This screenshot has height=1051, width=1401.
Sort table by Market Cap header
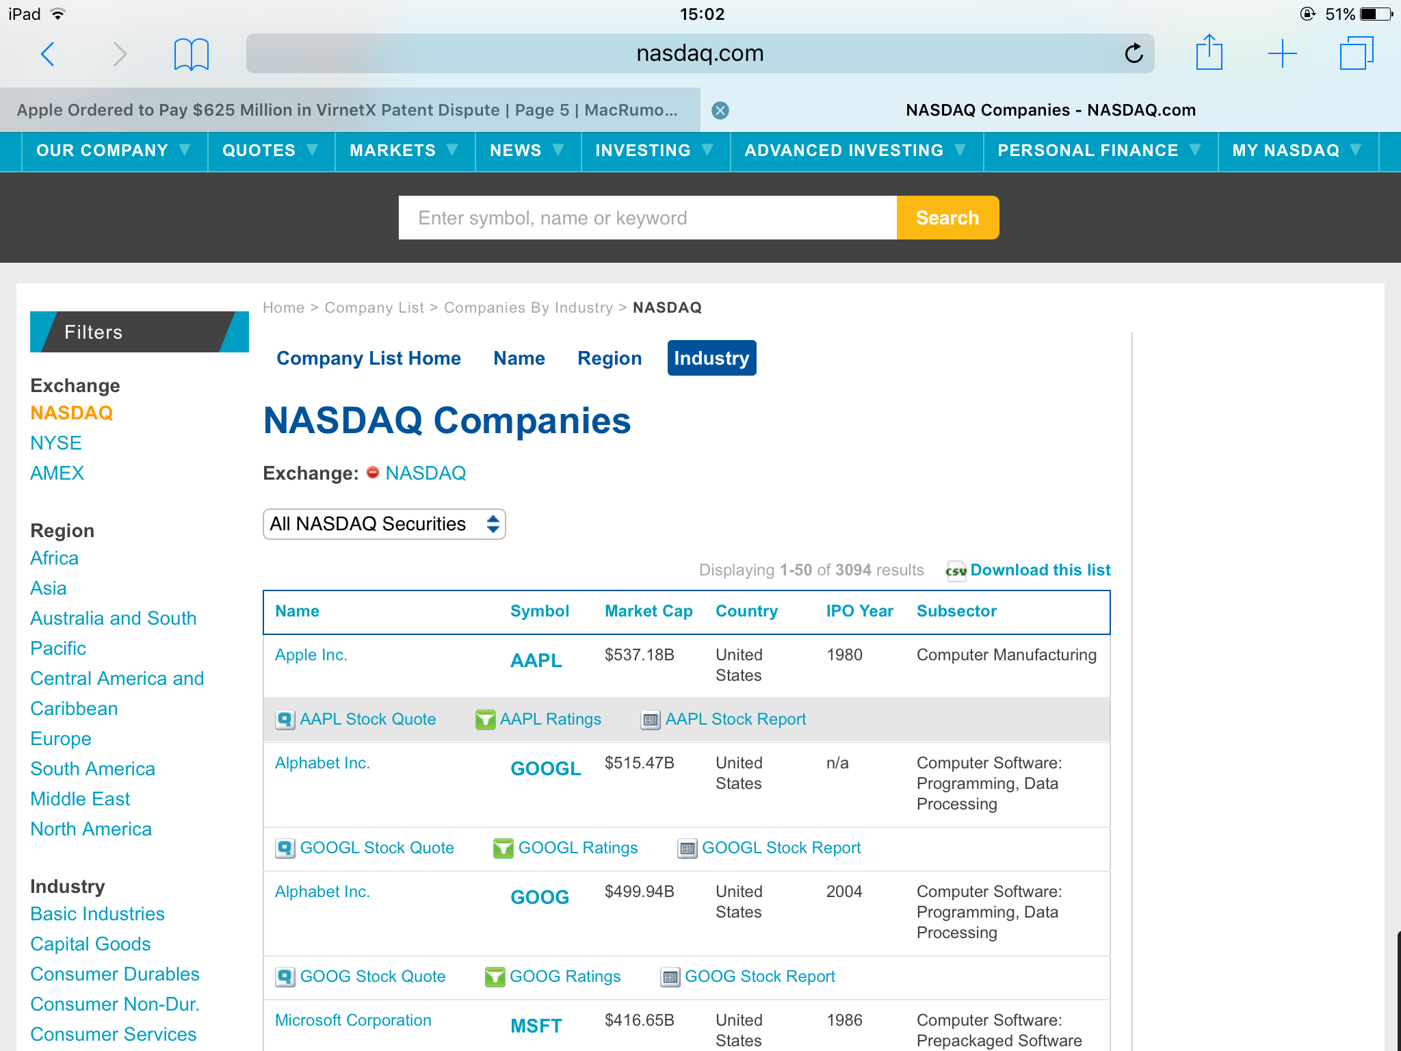click(x=649, y=611)
